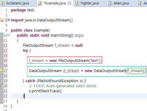Open the Fighter.java tab
This screenshot has width=147, height=111.
pyautogui.click(x=90, y=3)
